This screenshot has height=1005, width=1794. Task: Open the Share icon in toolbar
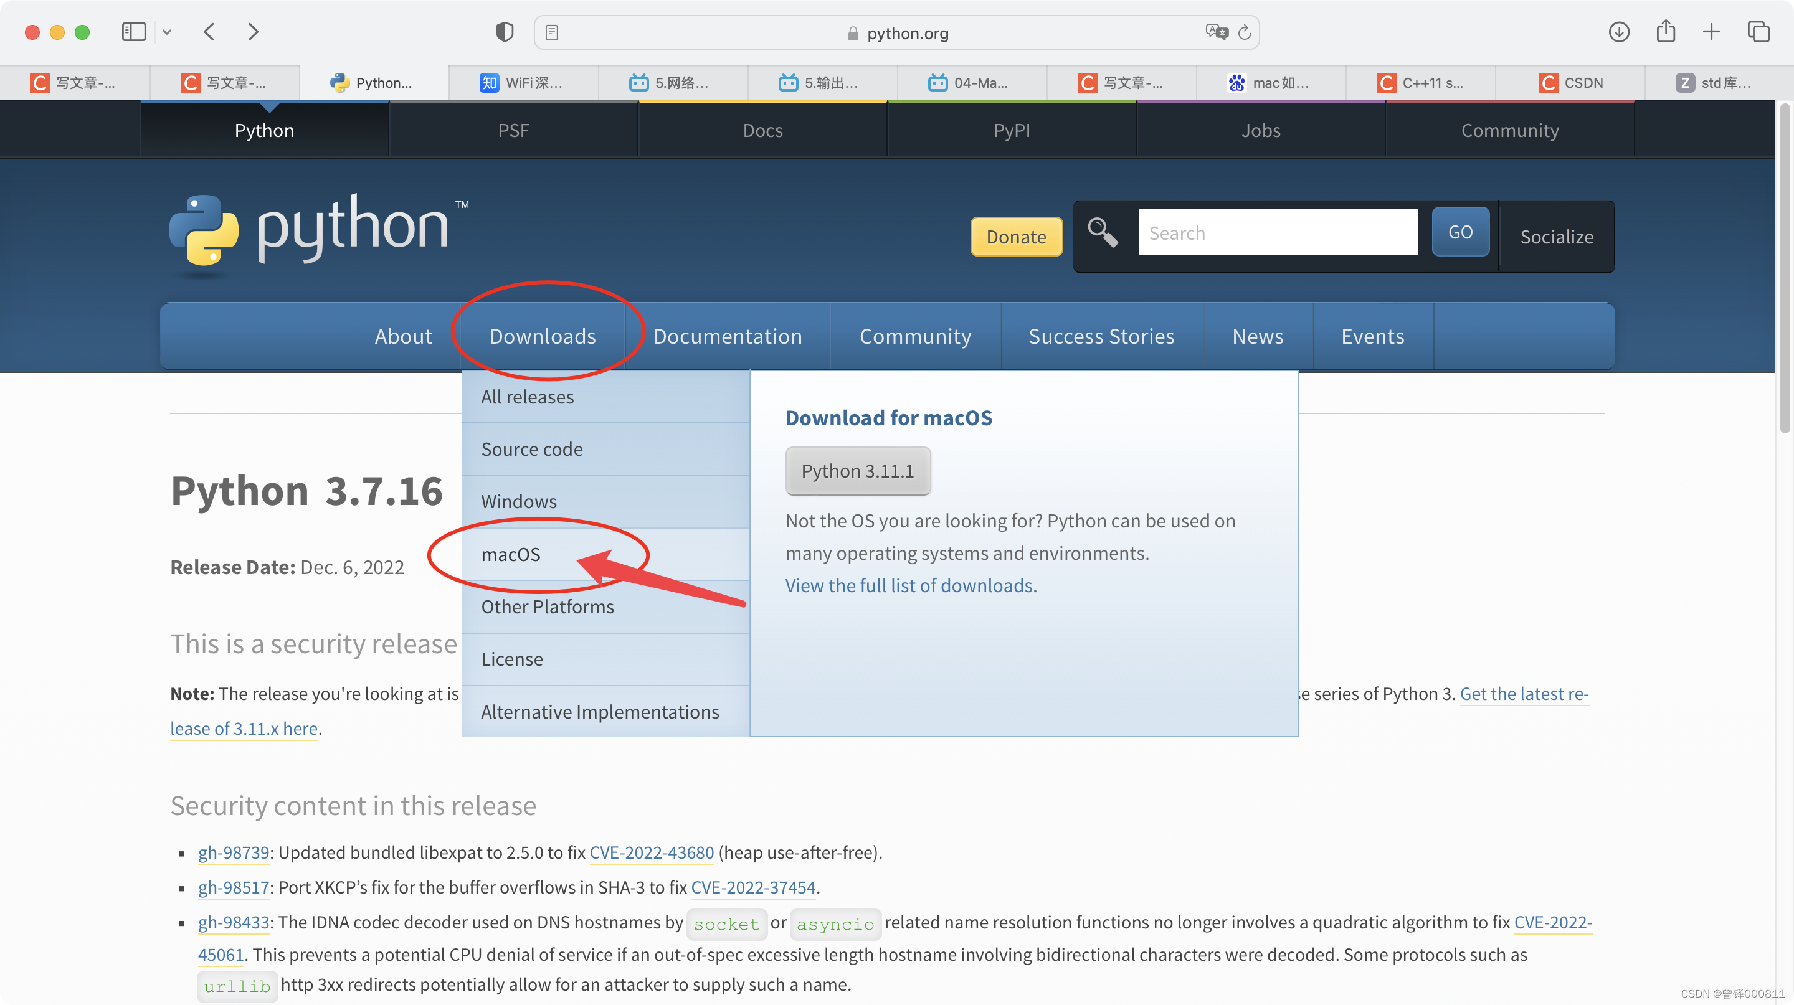point(1665,31)
